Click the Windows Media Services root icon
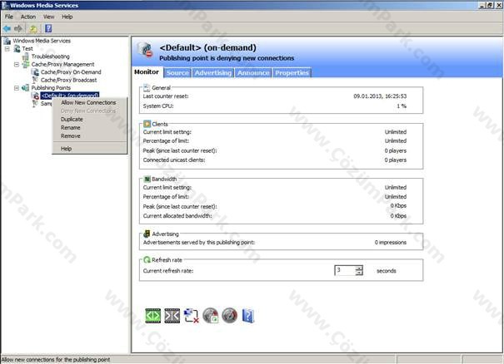Image resolution: width=504 pixels, height=364 pixels. [7, 41]
